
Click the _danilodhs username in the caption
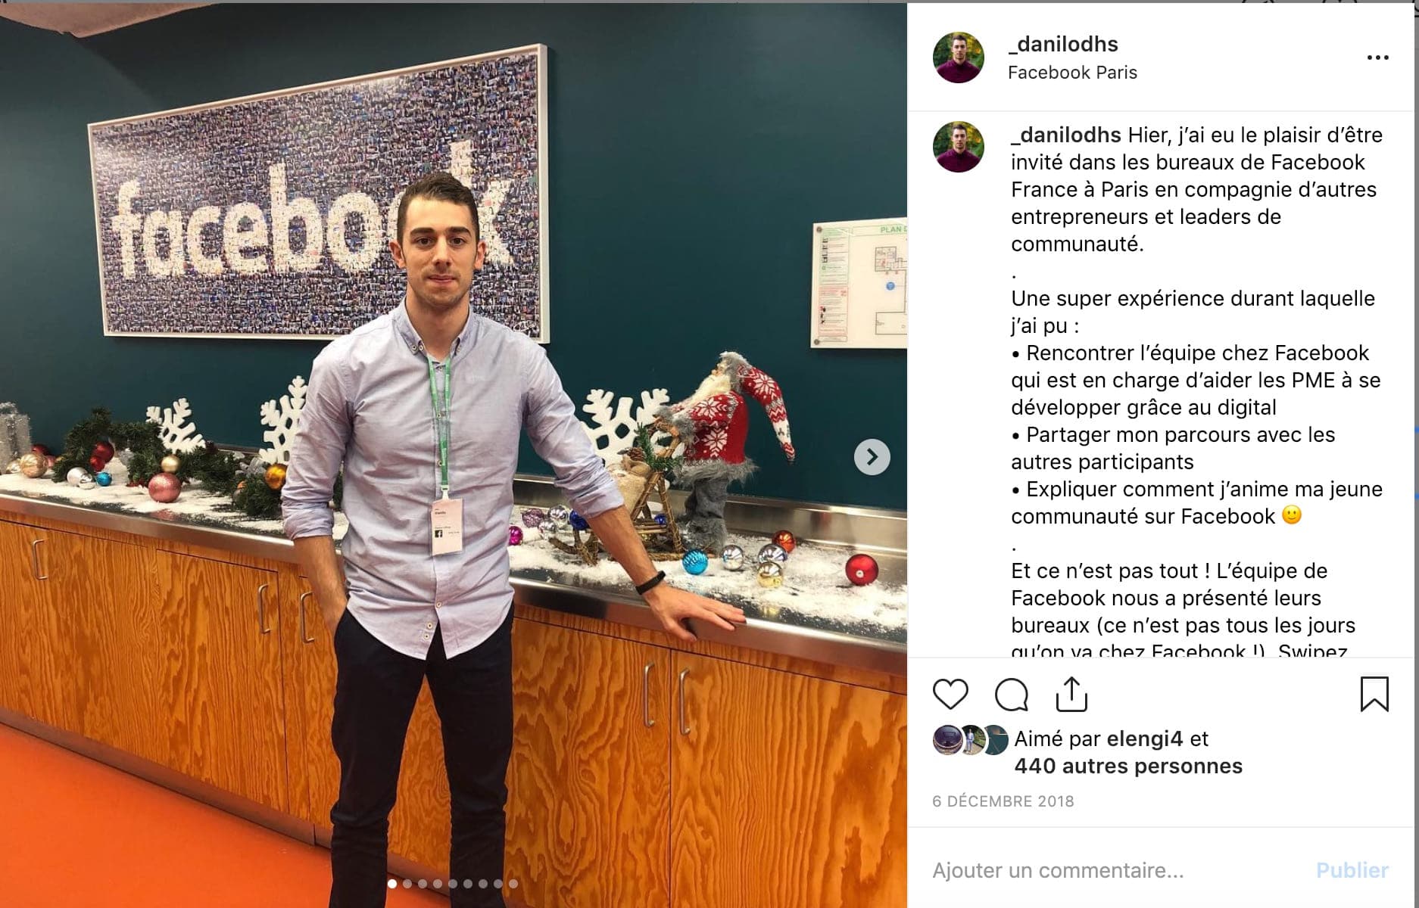point(1065,135)
